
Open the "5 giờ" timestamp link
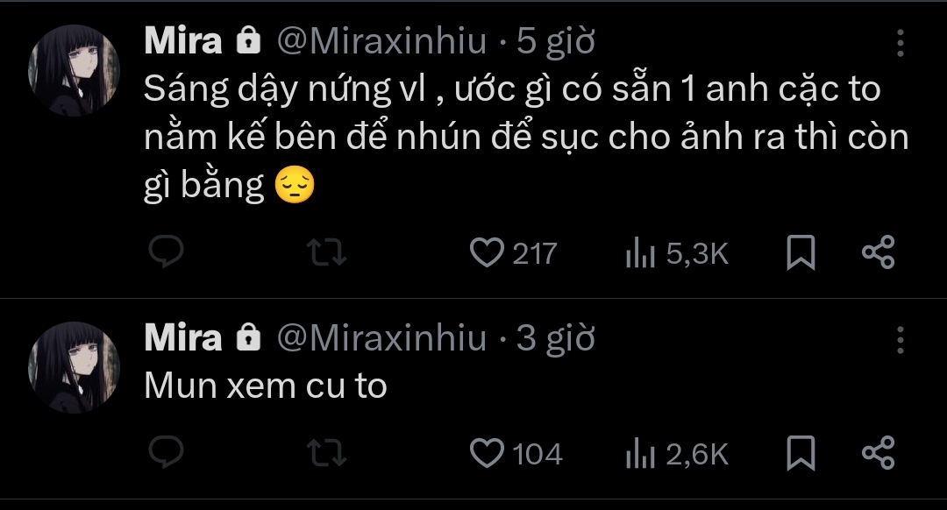tap(556, 40)
